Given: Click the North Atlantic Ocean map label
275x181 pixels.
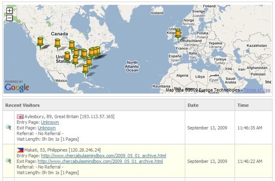Looking at the screenshot, I should coord(132,66).
